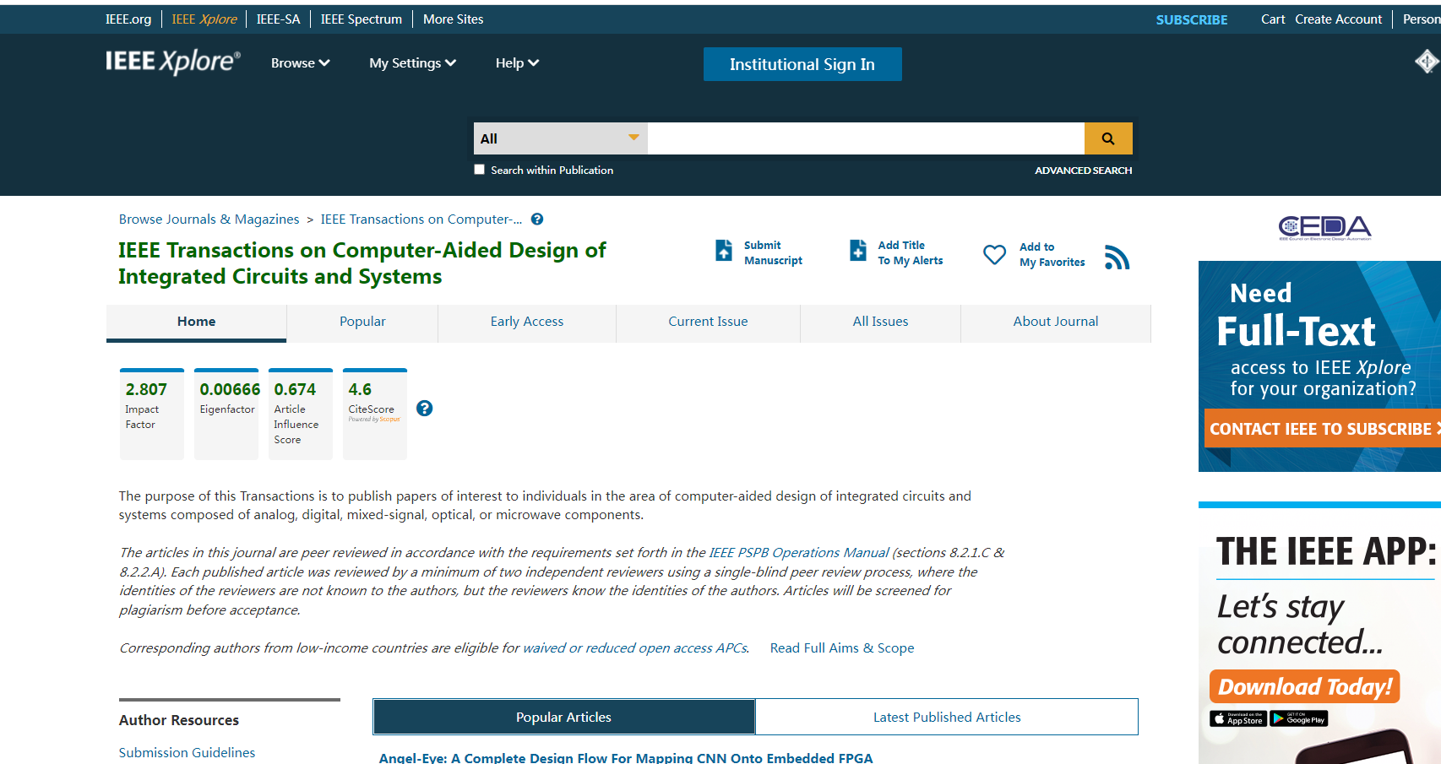
Task: Click the Institutional Sign In button
Action: pos(802,64)
